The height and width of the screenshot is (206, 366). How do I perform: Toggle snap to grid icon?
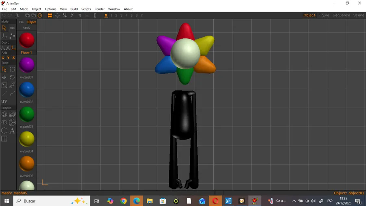click(65, 15)
